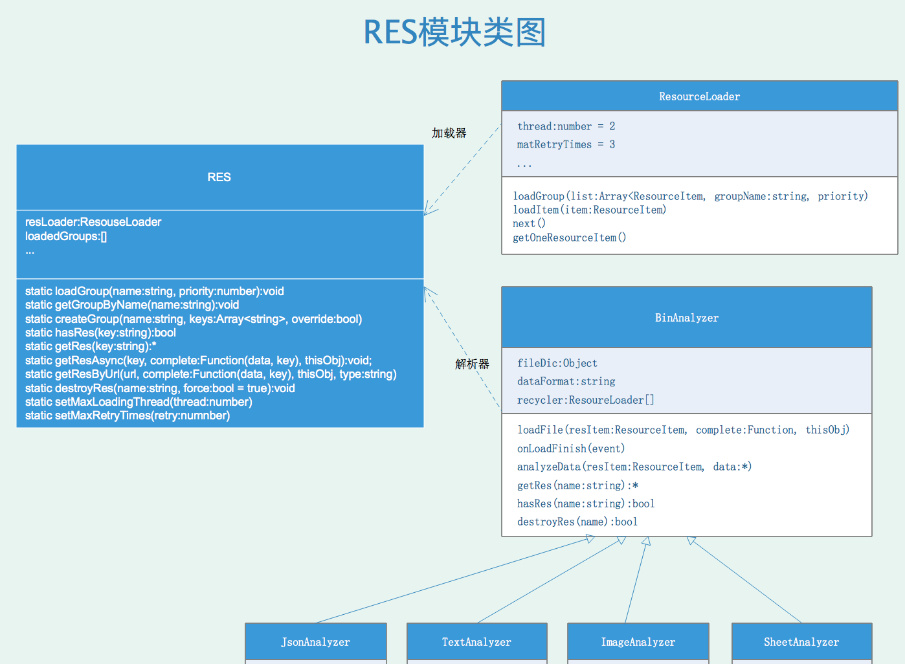Screen dimensions: 905x664
Task: Click the 解析器 arrow label
Action: tap(472, 364)
